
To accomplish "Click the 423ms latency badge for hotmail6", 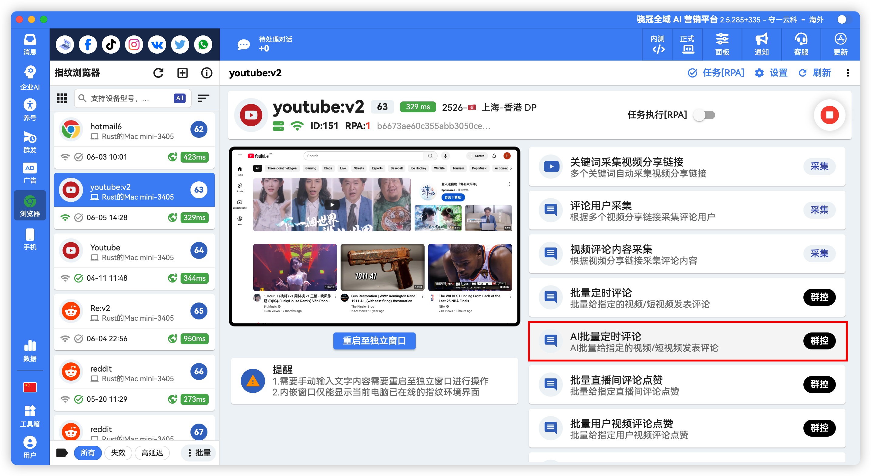I will pos(194,157).
